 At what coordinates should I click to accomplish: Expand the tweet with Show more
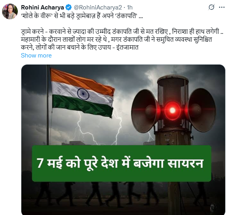pos(36,56)
